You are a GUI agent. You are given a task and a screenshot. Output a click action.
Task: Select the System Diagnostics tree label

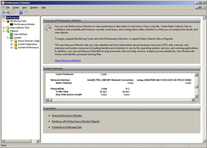27,44
